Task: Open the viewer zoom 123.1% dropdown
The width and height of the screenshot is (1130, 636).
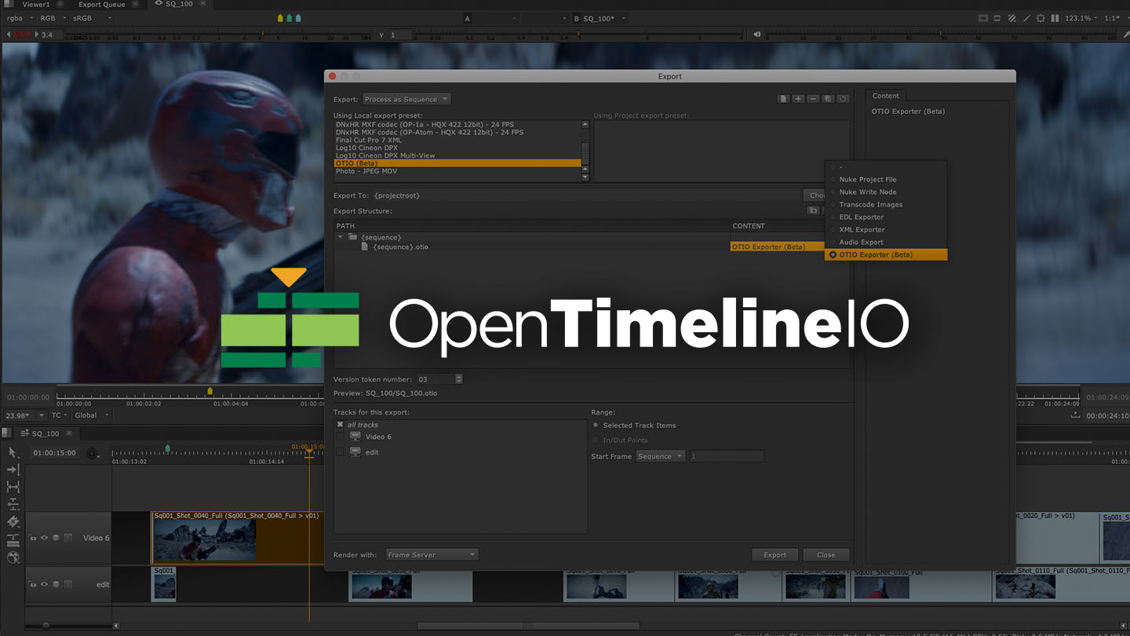Action: click(1082, 18)
